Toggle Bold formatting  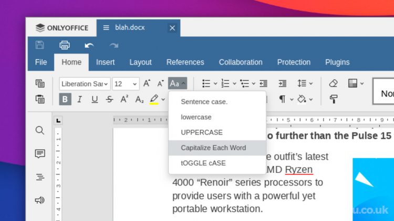[x=65, y=99]
